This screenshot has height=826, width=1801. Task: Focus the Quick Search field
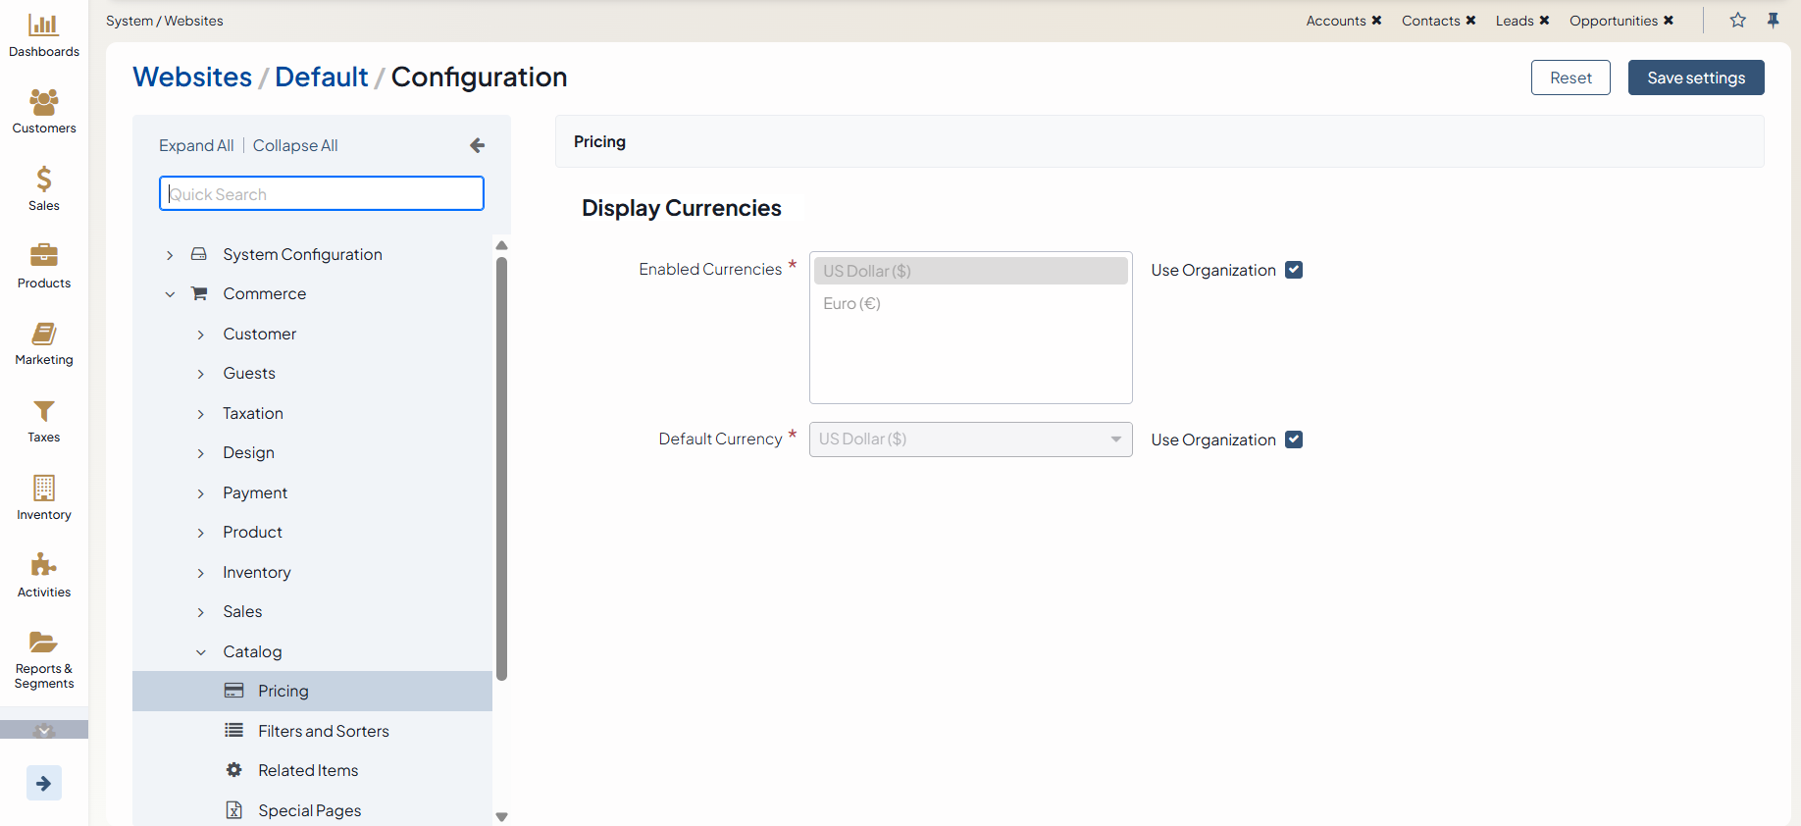322,194
